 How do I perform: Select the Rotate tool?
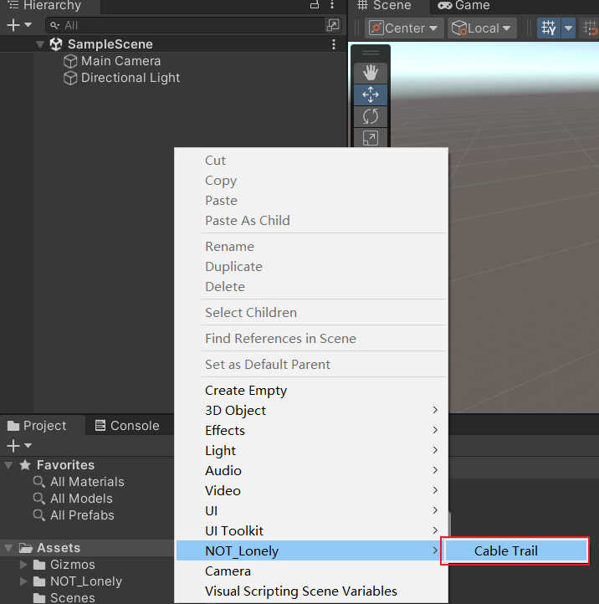[370, 116]
